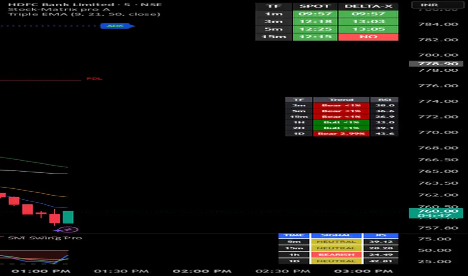This screenshot has height=276, width=468.
Task: Click the RS value 24.49
Action: 381,254
